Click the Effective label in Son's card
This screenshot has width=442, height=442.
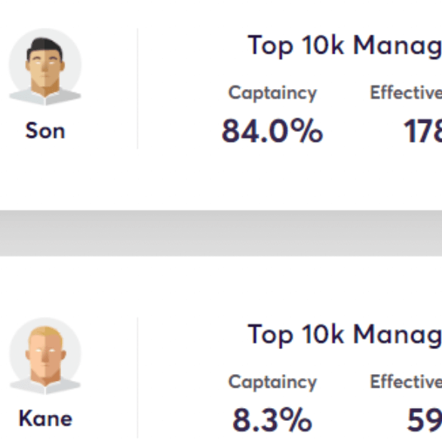click(x=406, y=93)
